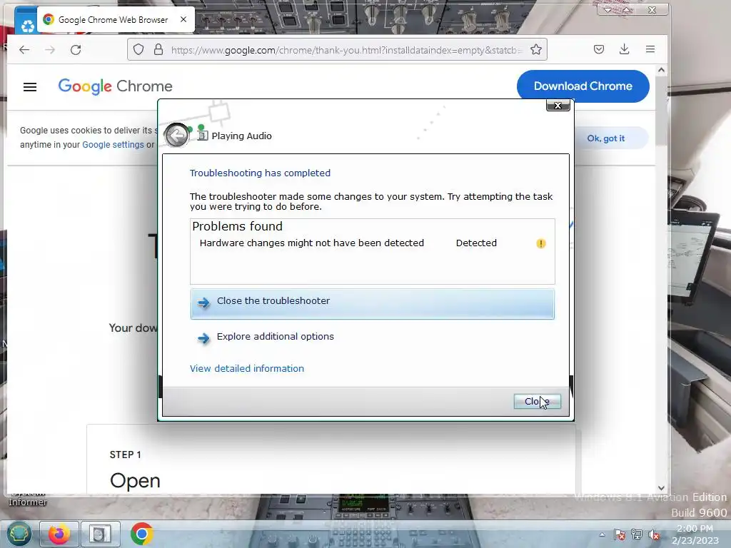
Task: Open the Firefox application hamburger menu
Action: click(x=650, y=49)
